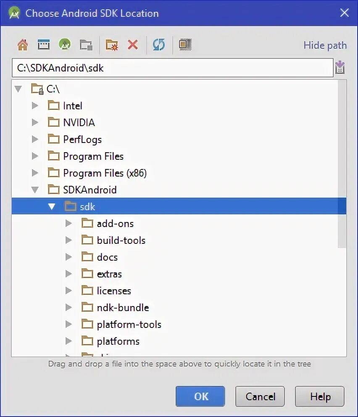Expand the extras folder
358x417 pixels.
pyautogui.click(x=68, y=274)
